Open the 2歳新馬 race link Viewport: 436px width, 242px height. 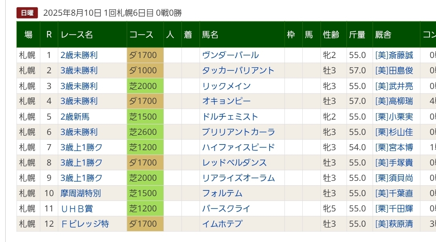coord(75,117)
